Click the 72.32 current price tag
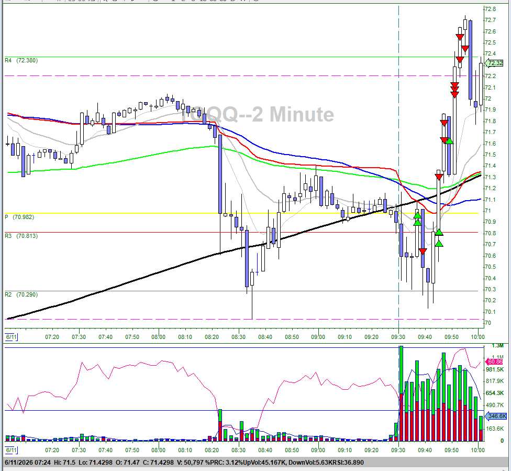The image size is (511, 471). coord(495,63)
